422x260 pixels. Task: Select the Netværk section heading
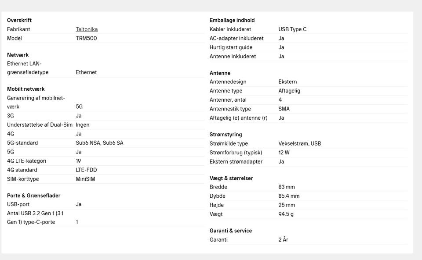18,55
